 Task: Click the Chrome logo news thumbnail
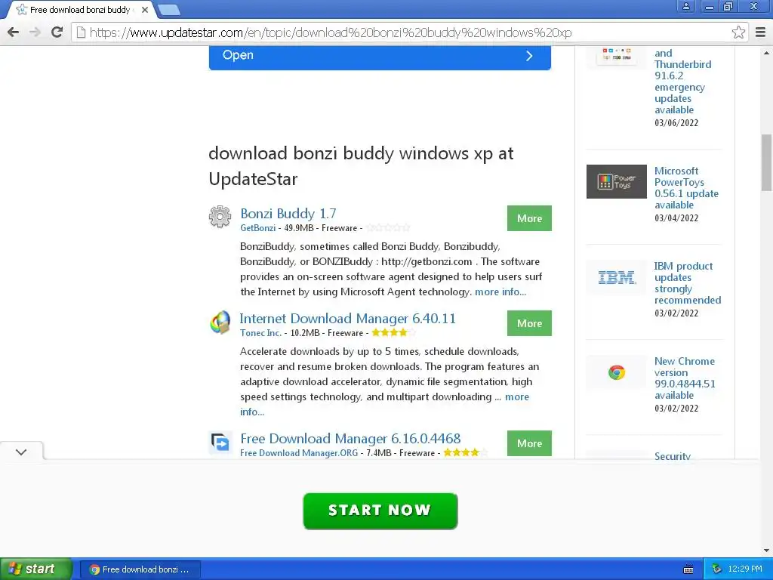[x=616, y=372]
